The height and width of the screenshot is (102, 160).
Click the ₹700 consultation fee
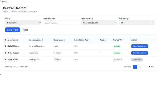pyautogui.click(x=75, y=60)
